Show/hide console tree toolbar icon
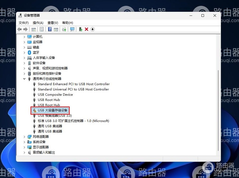The image size is (239, 178). 34,29
